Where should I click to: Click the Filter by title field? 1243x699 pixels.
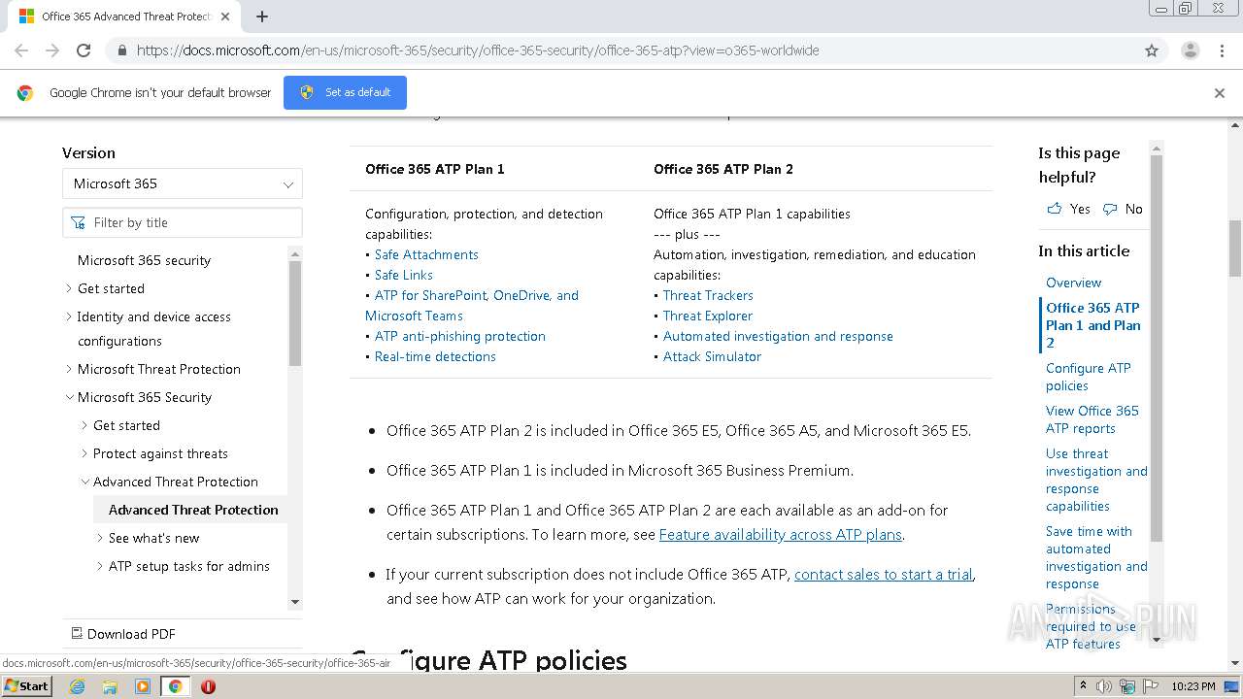point(183,222)
